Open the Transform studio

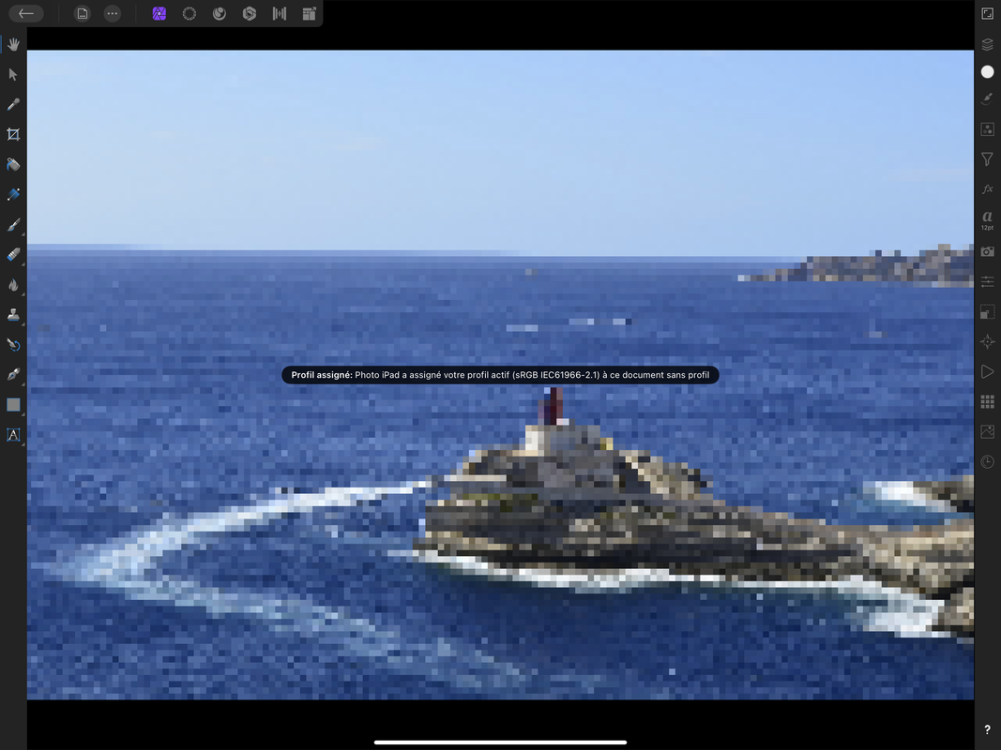pyautogui.click(x=987, y=312)
